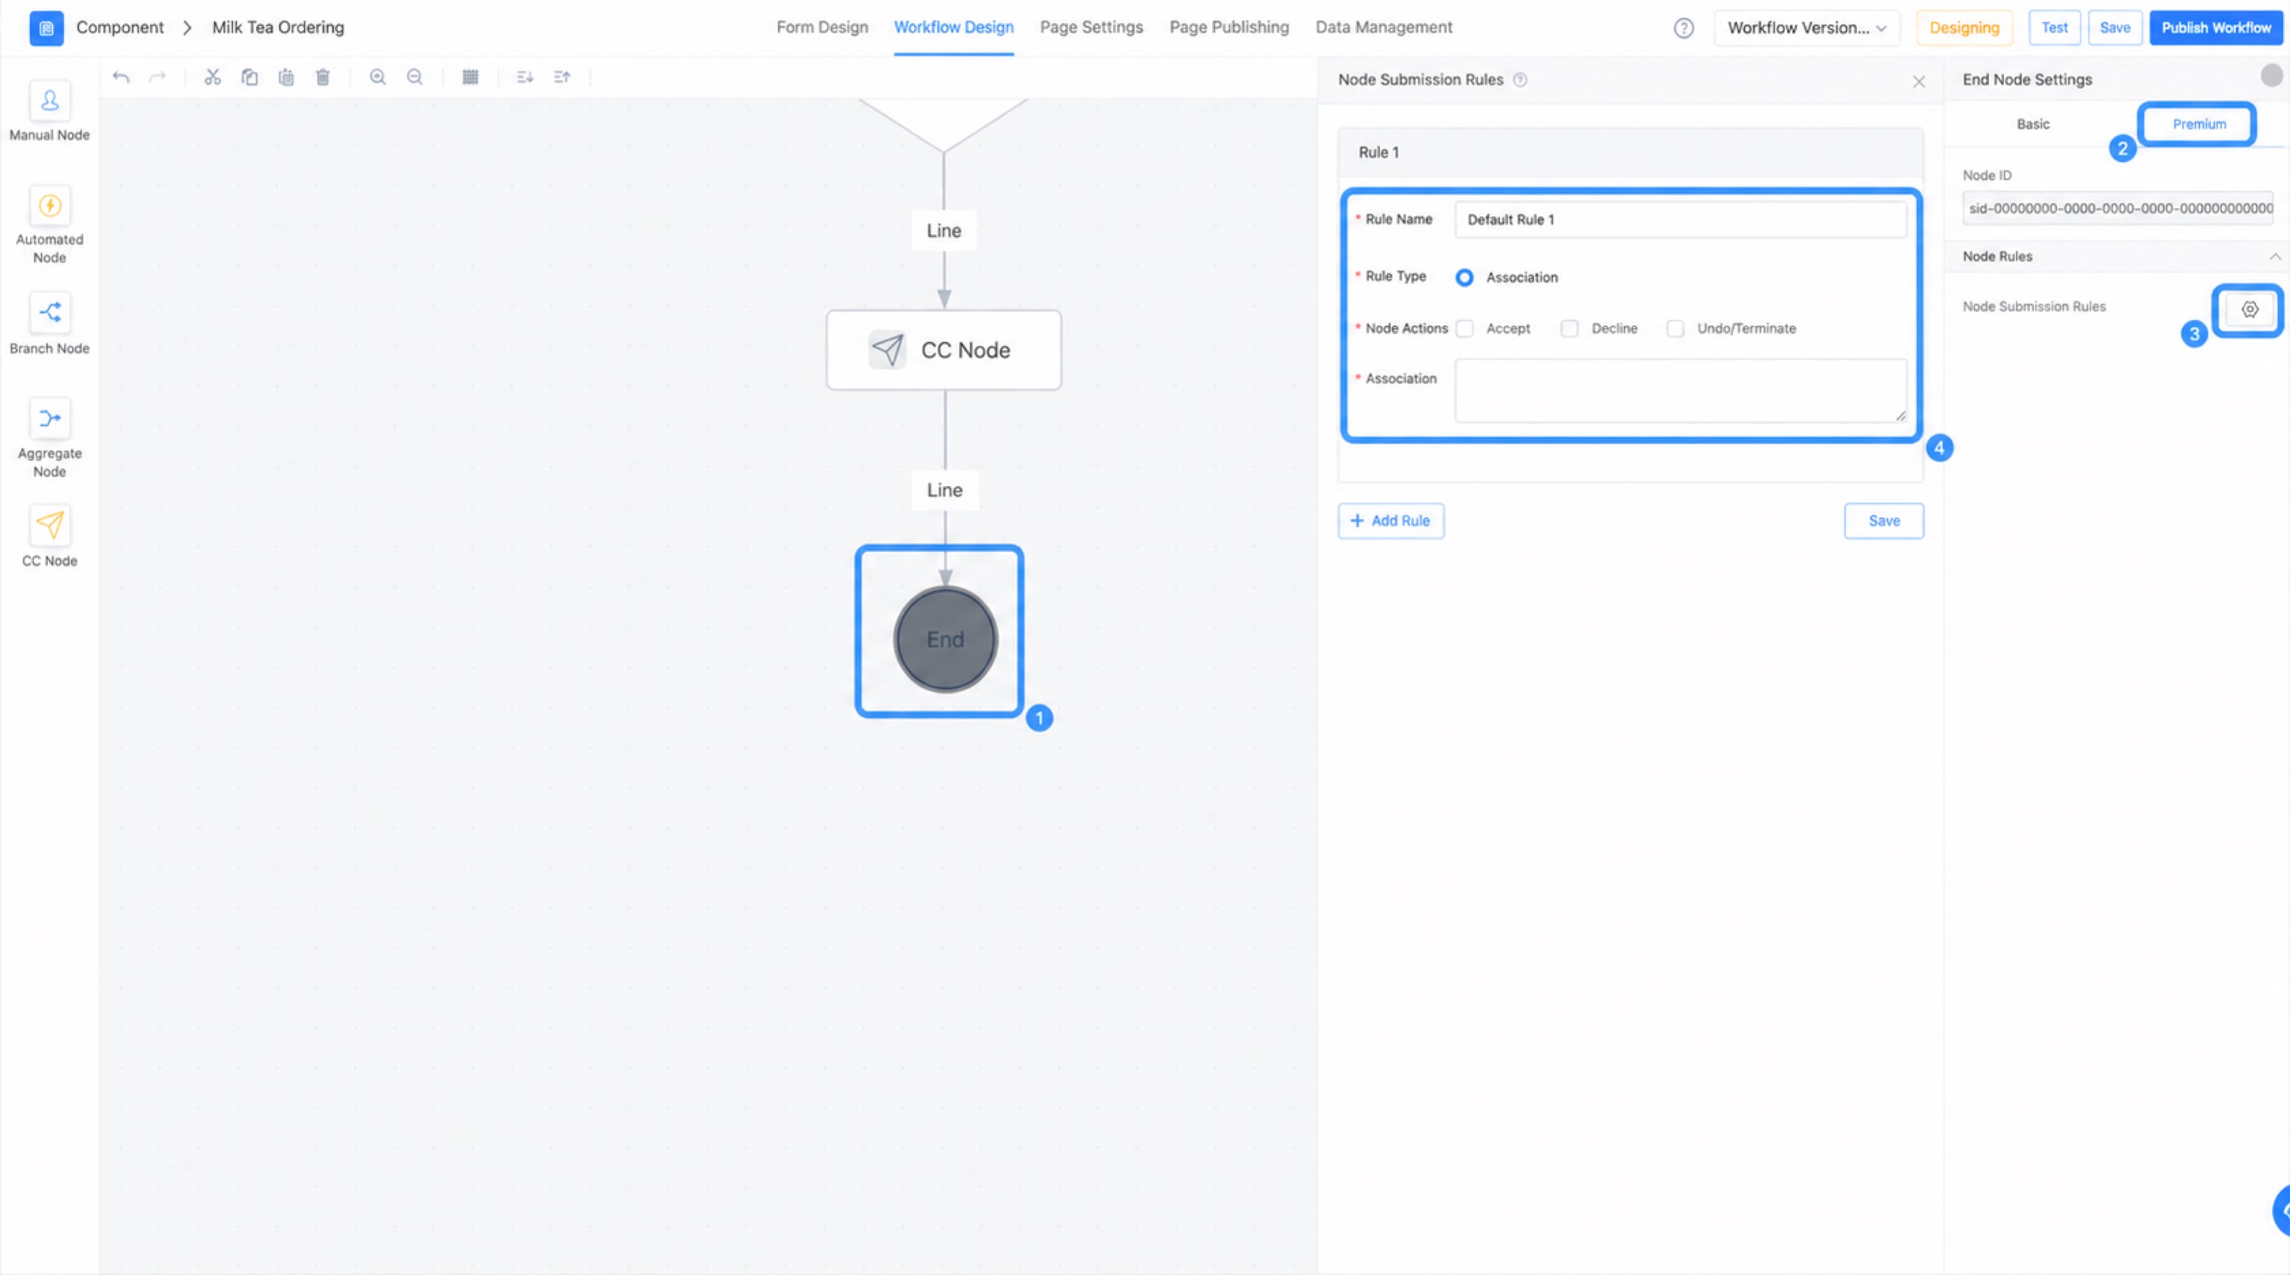The width and height of the screenshot is (2290, 1275).
Task: Open the Workflow Version dropdown
Action: (x=1807, y=27)
